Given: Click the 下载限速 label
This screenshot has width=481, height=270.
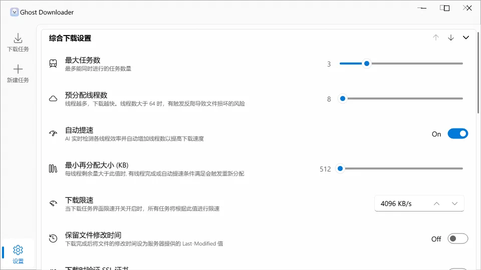Looking at the screenshot, I should click(79, 200).
